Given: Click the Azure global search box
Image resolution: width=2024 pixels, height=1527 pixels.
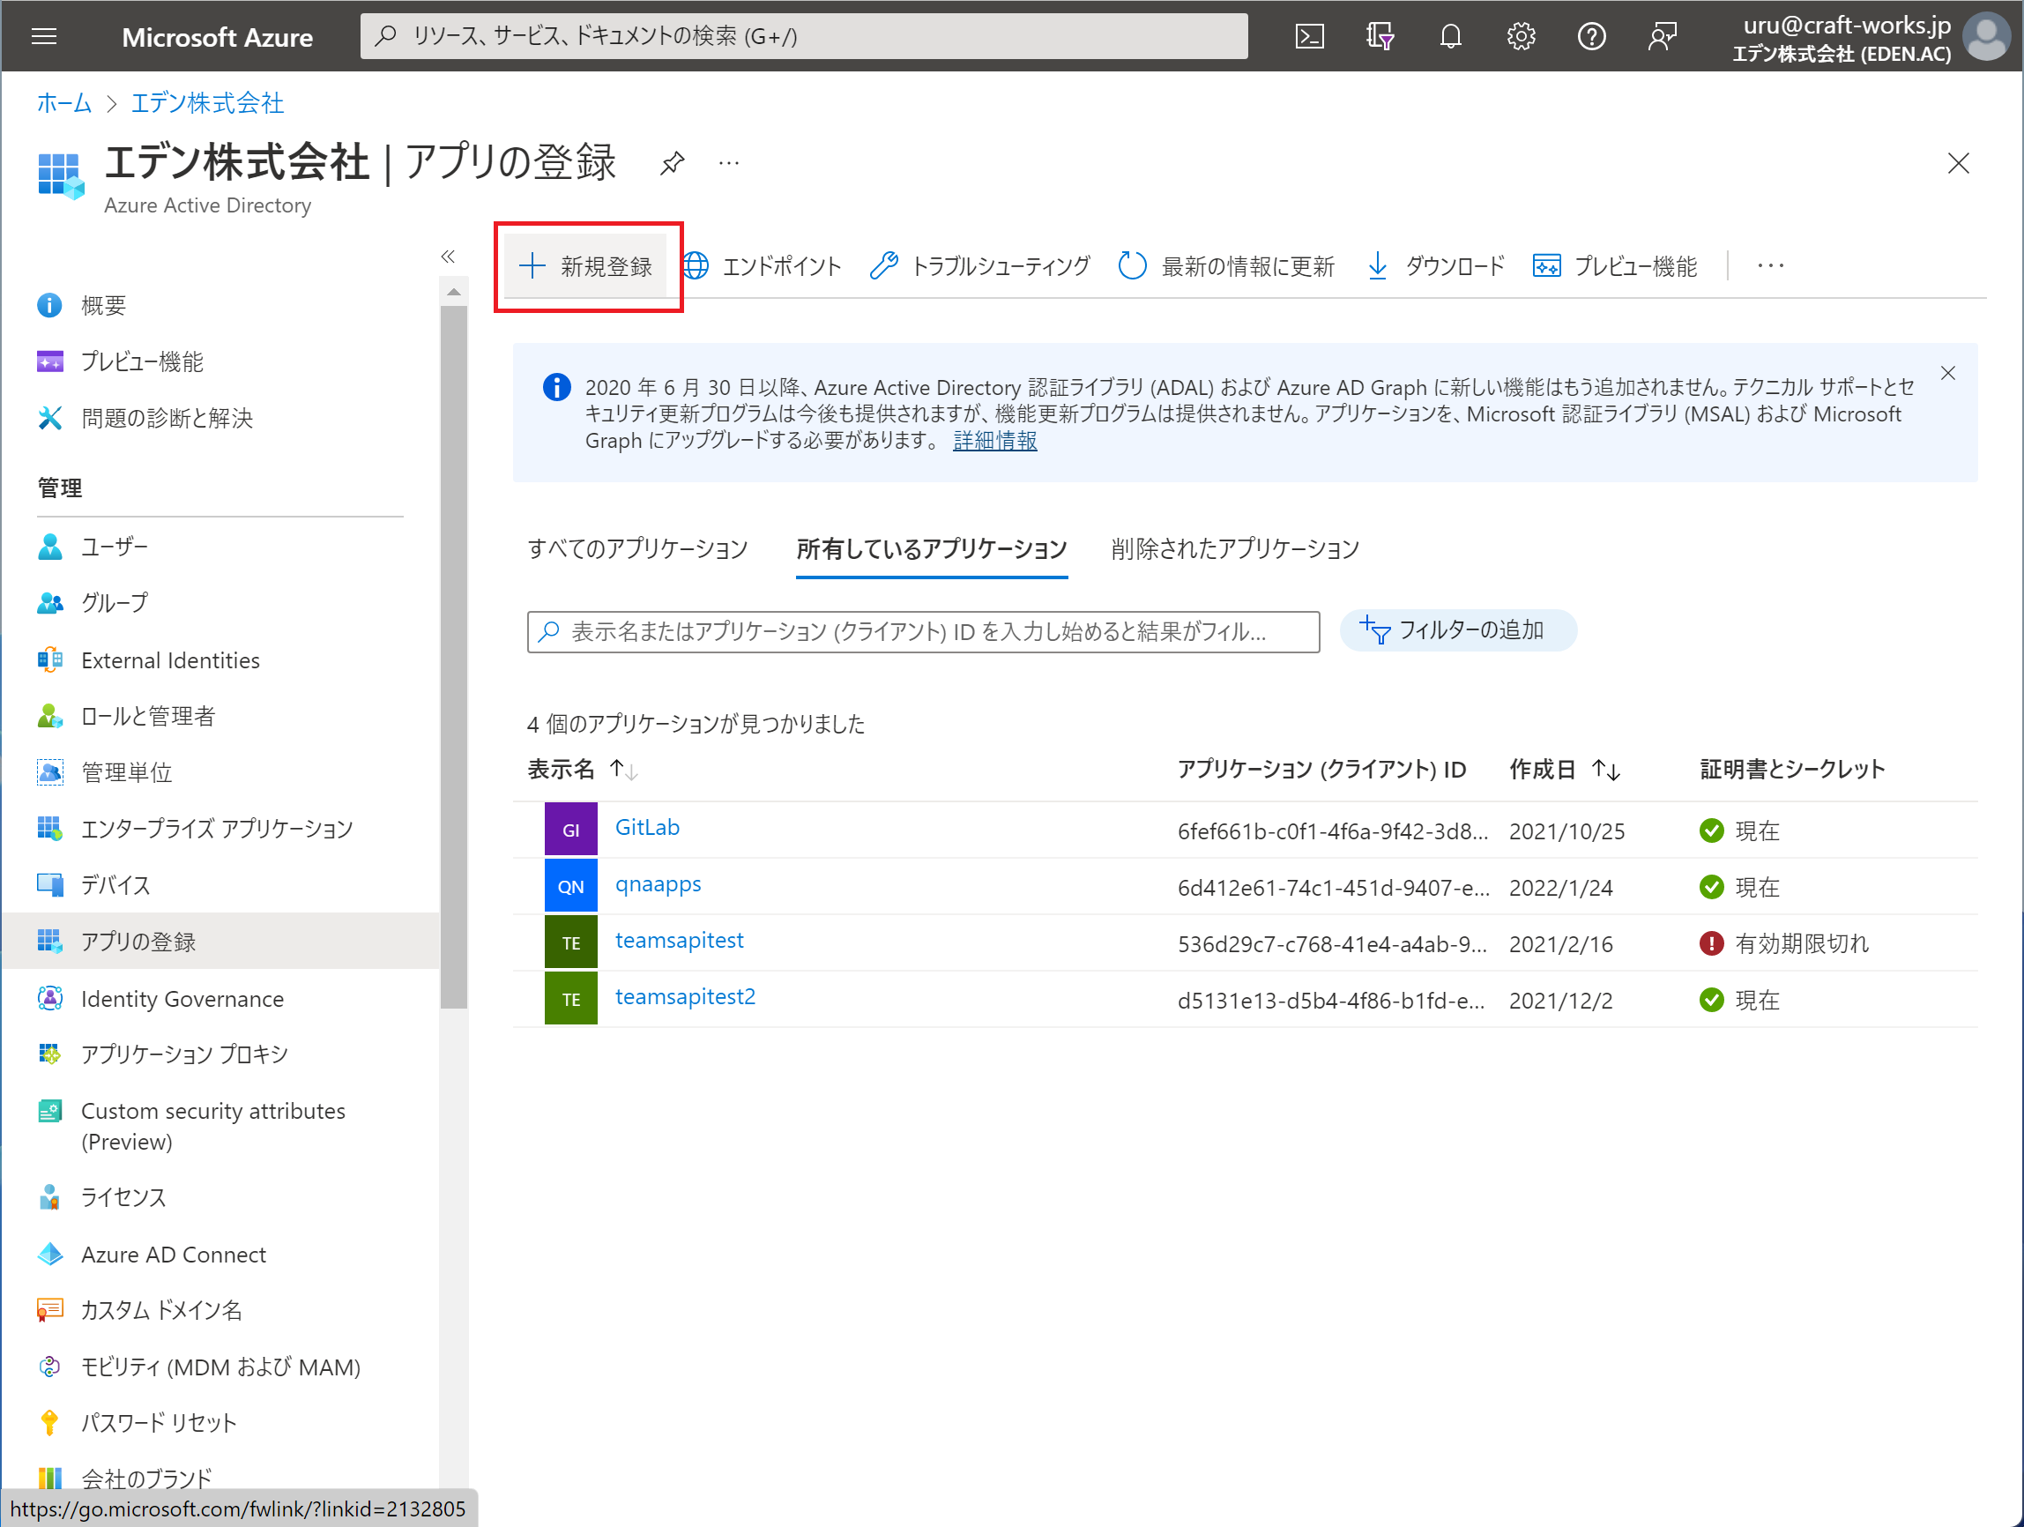Looking at the screenshot, I should 804,37.
